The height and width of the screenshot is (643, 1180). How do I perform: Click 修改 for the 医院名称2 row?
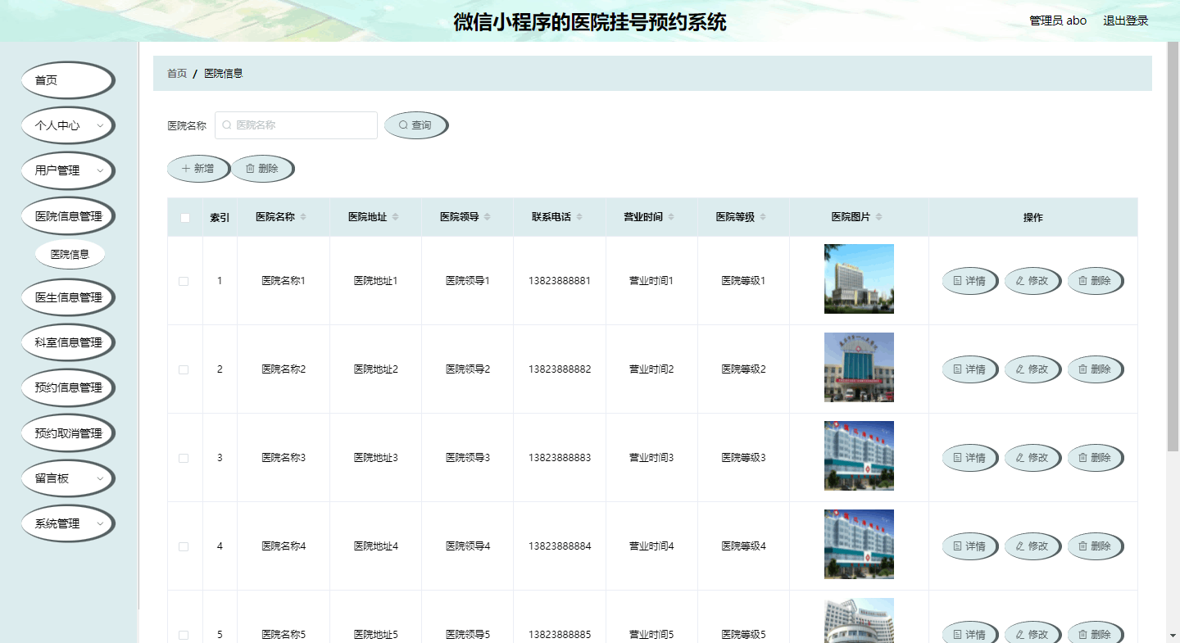(1032, 369)
